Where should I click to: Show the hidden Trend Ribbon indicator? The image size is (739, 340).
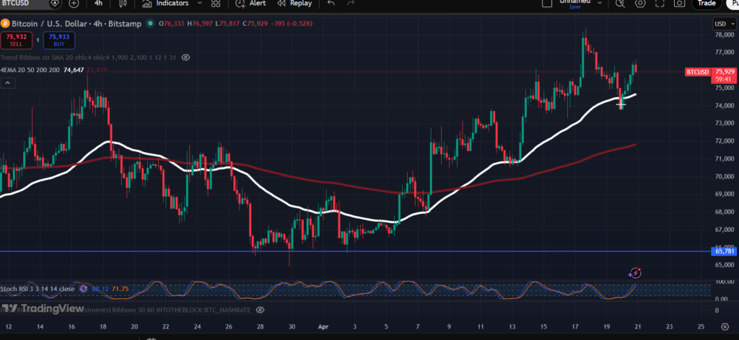point(185,57)
